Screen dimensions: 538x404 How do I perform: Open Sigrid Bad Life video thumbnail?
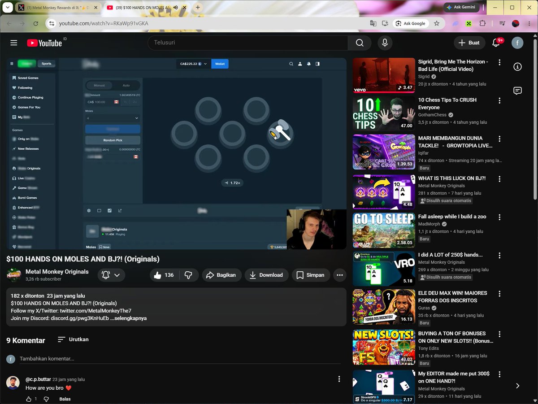(384, 75)
